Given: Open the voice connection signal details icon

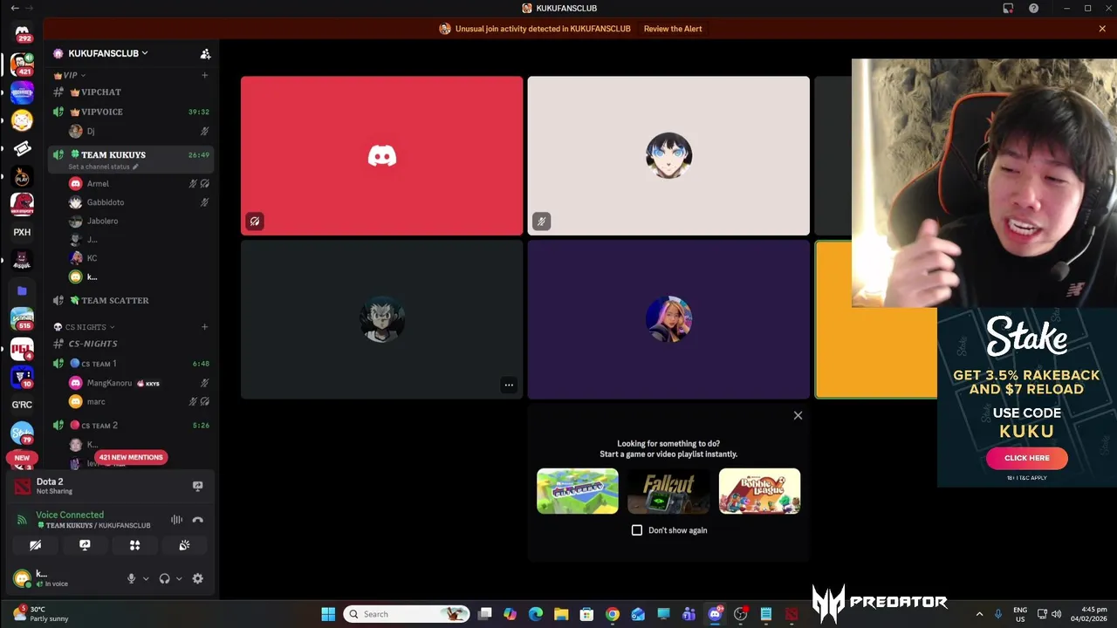Looking at the screenshot, I should pyautogui.click(x=22, y=520).
